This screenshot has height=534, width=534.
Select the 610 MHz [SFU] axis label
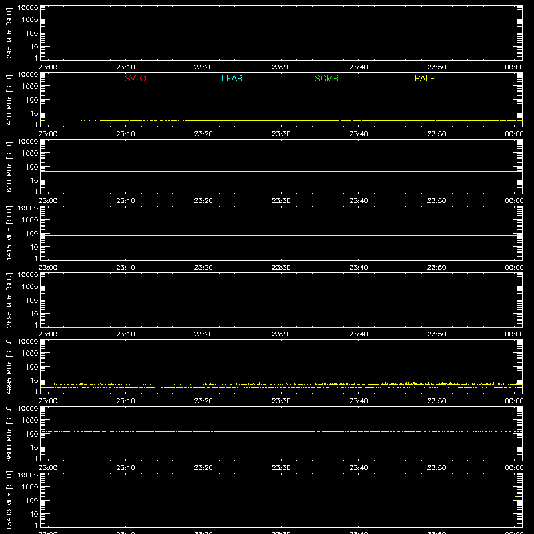point(9,166)
